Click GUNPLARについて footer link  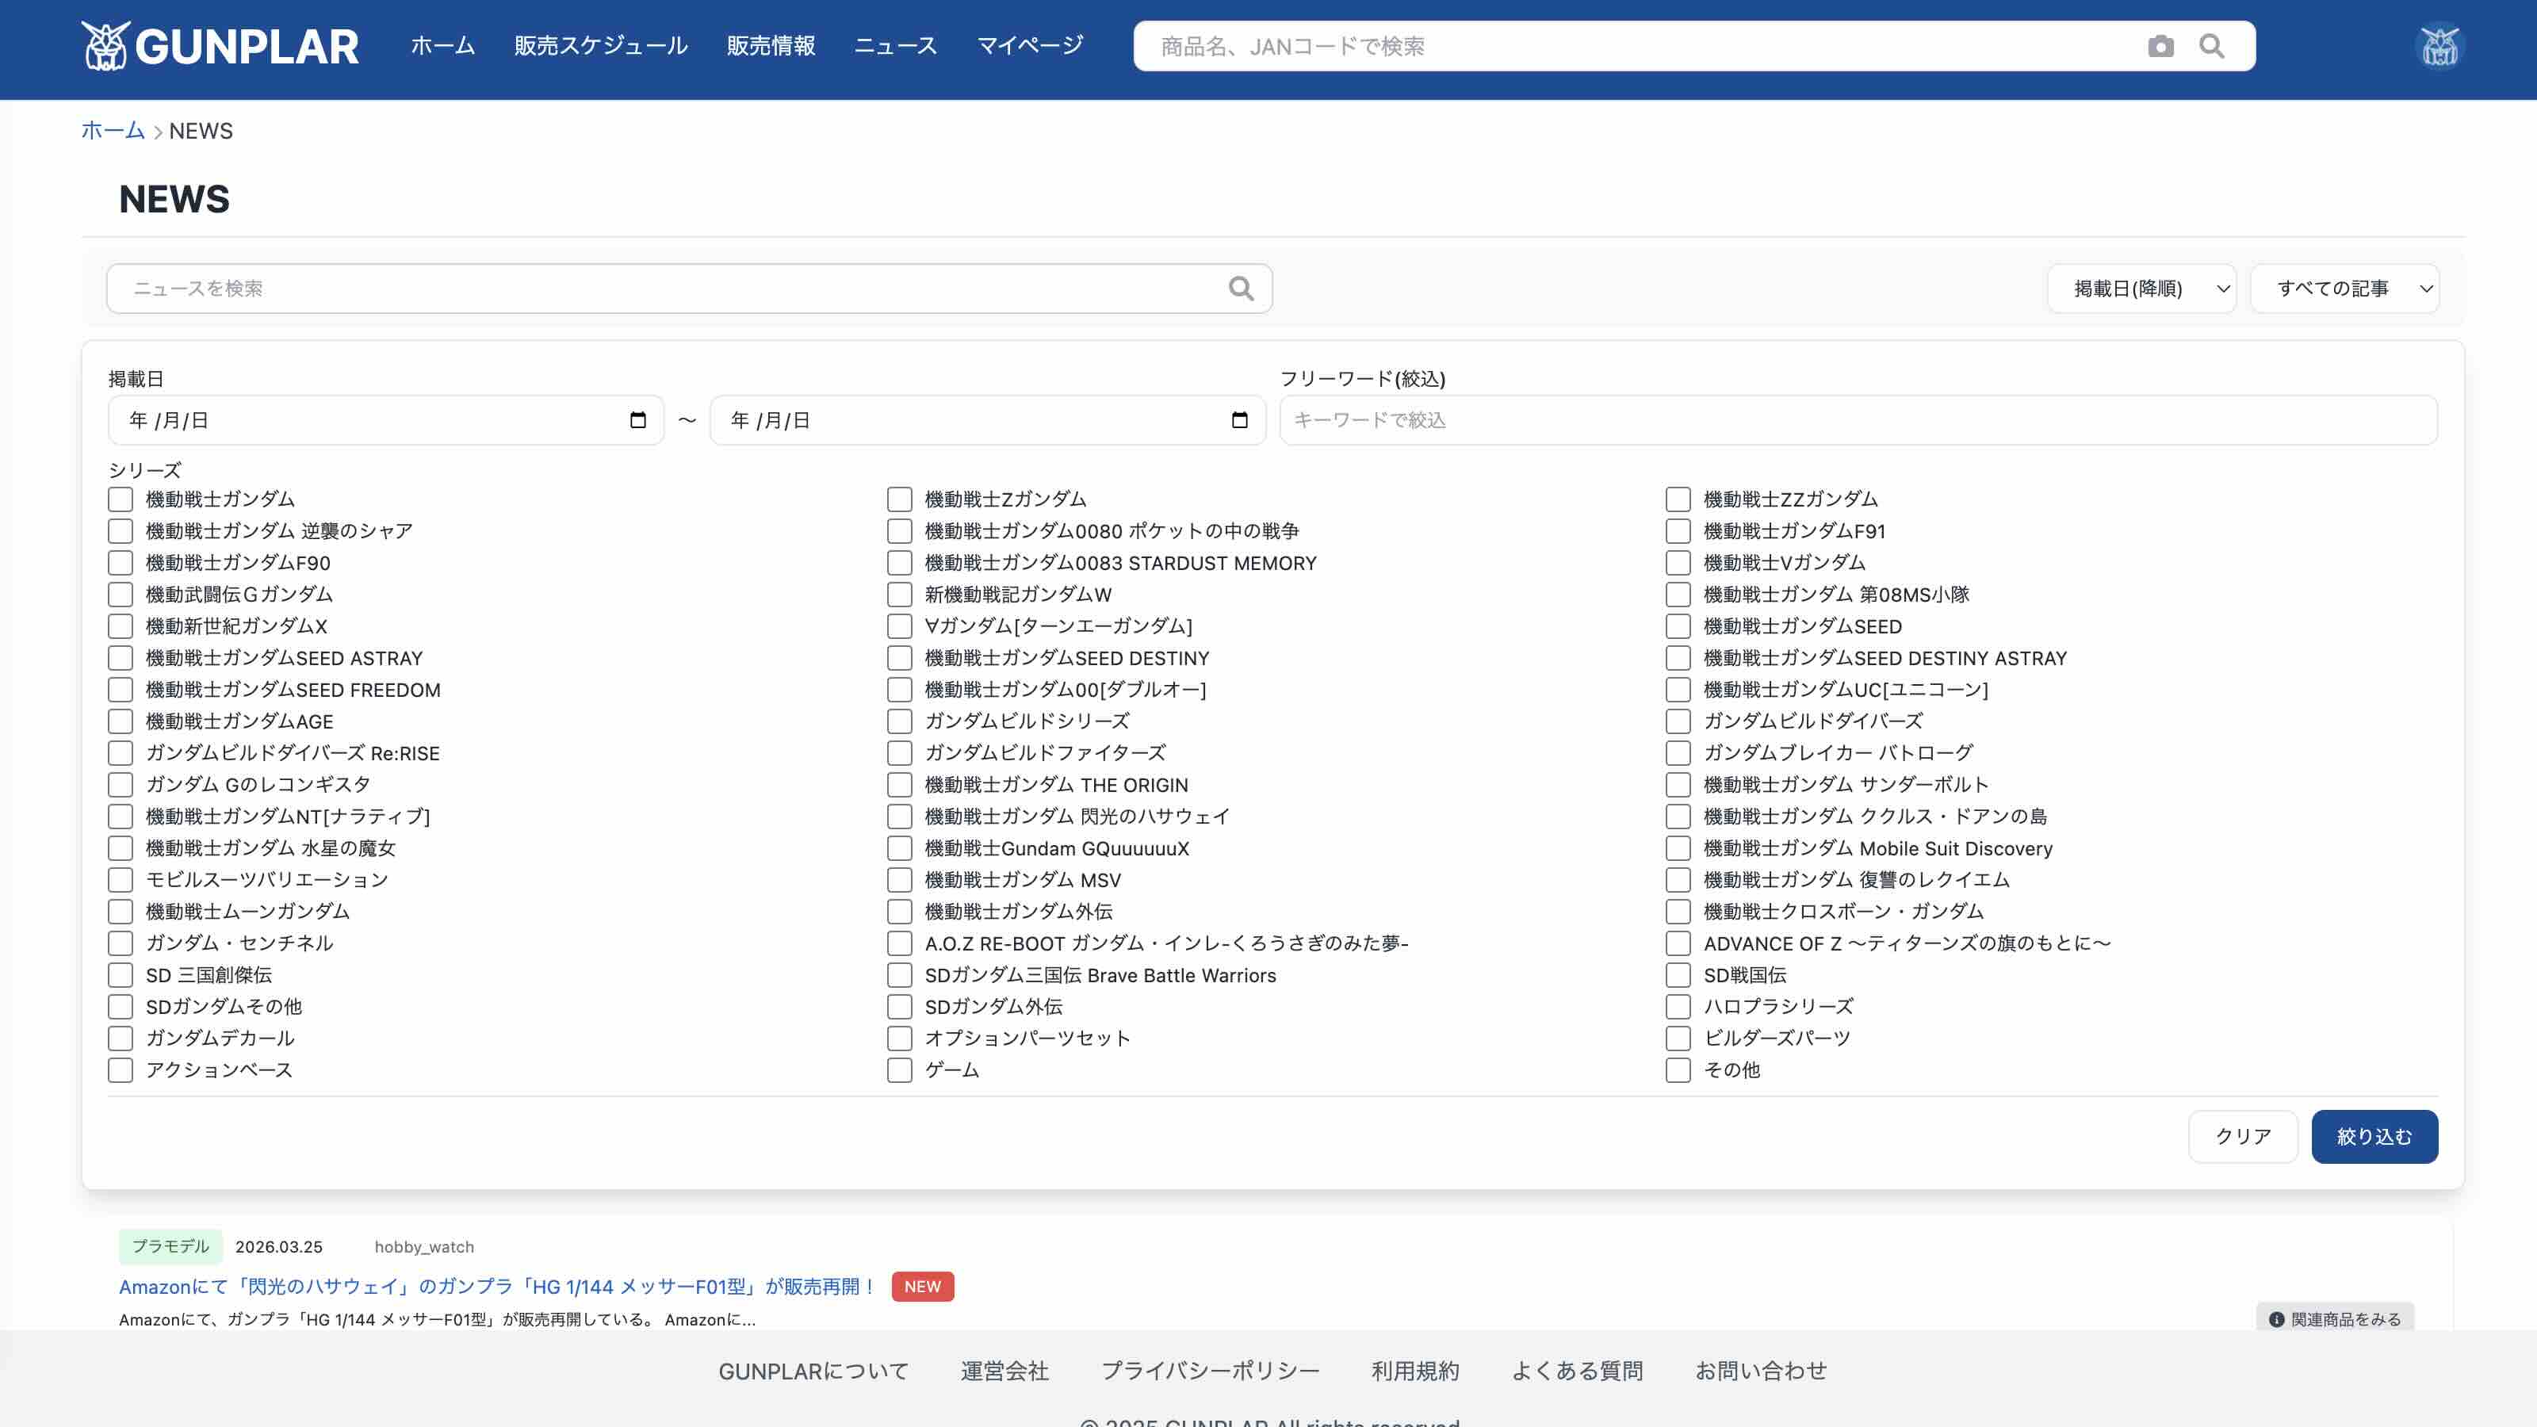pos(813,1371)
